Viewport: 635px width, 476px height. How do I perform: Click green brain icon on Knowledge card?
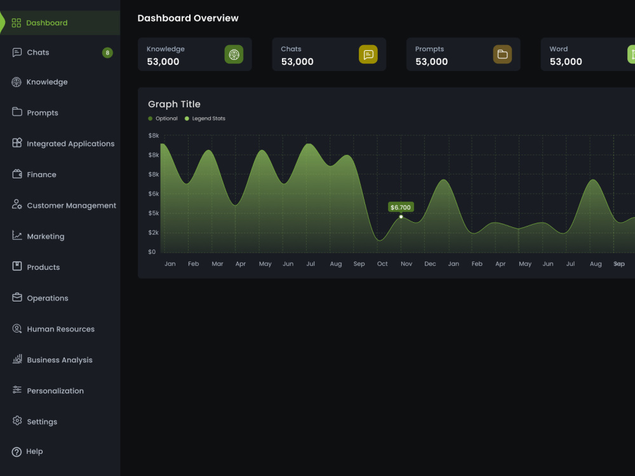234,54
